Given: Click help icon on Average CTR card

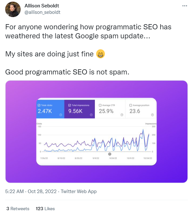Looking at the screenshot, I should click(122, 115).
